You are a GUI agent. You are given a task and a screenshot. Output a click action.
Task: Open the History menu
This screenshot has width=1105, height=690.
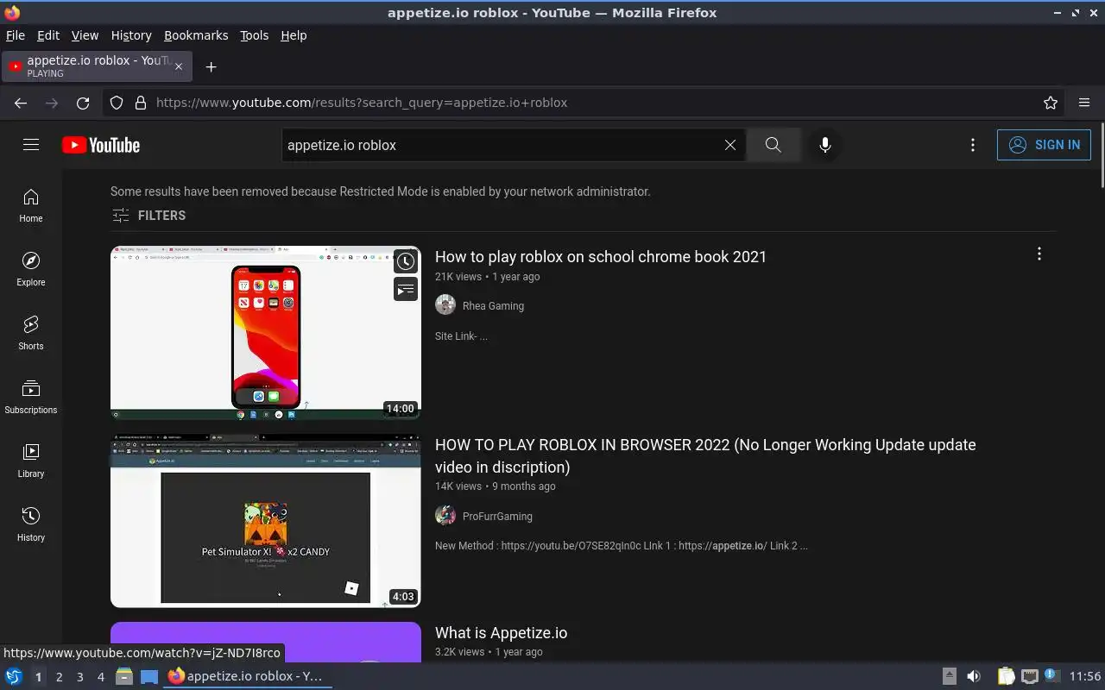point(131,35)
